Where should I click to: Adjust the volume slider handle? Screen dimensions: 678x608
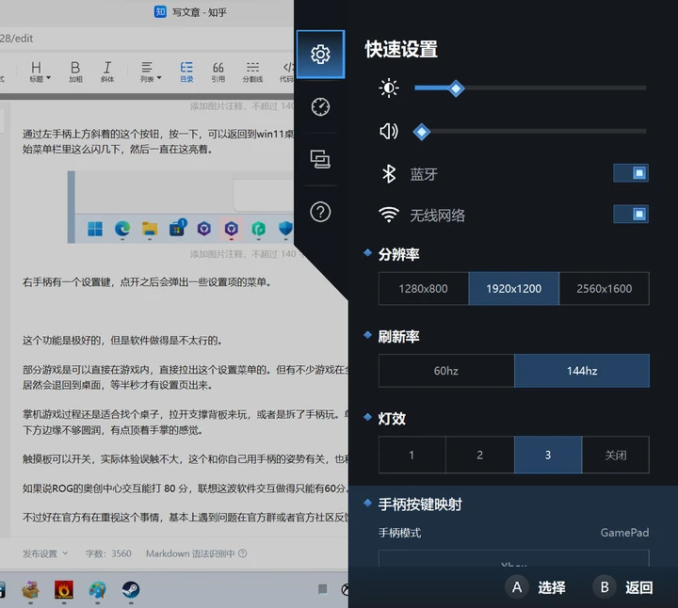pyautogui.click(x=421, y=132)
